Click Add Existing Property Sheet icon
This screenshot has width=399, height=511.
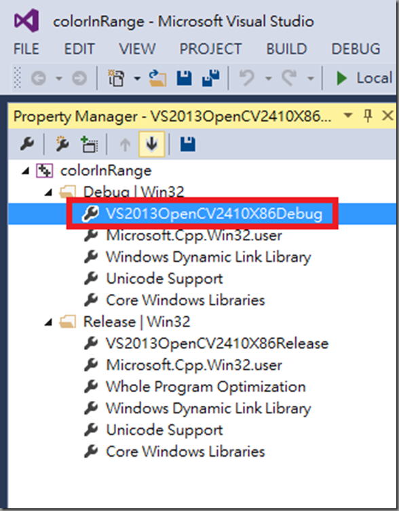[90, 144]
